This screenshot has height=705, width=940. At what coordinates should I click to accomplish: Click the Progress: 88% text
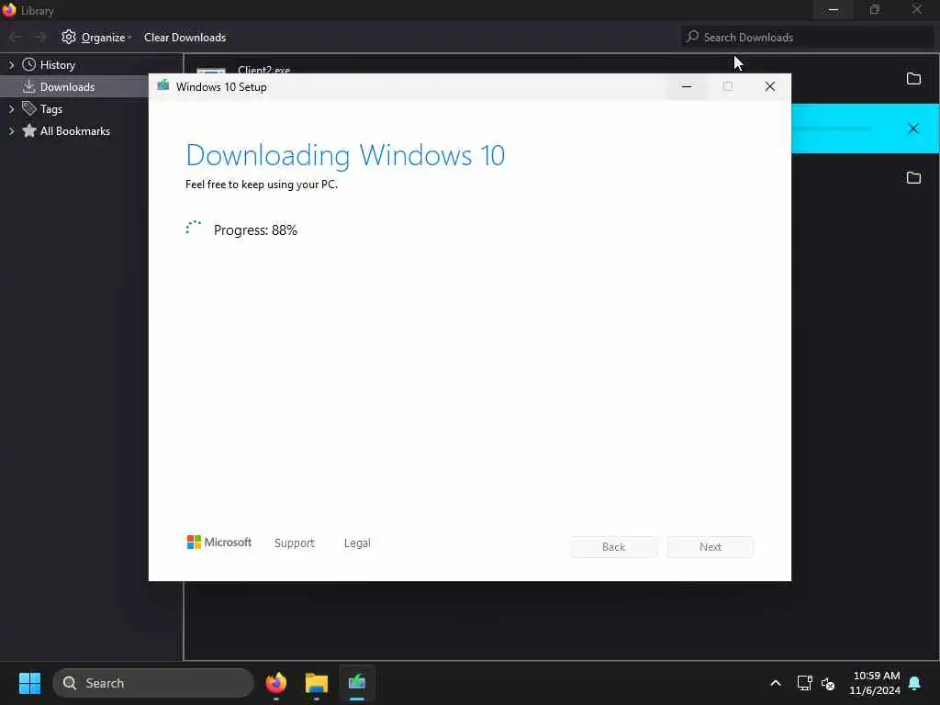pyautogui.click(x=255, y=230)
